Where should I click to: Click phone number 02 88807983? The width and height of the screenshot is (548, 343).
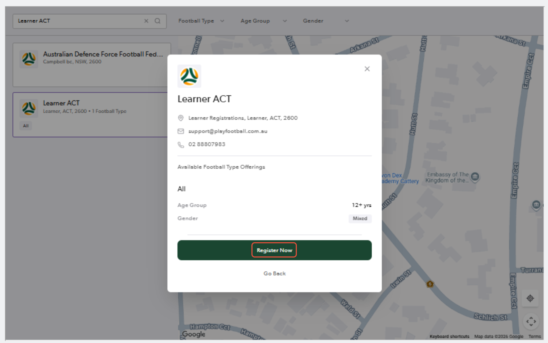[207, 144]
